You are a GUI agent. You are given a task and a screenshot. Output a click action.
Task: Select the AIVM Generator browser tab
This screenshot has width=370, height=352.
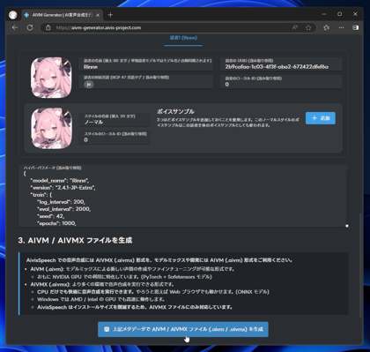pos(63,15)
